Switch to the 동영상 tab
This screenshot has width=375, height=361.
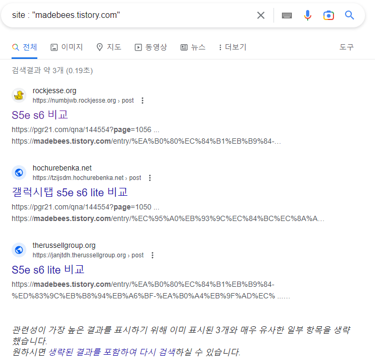[x=150, y=47]
